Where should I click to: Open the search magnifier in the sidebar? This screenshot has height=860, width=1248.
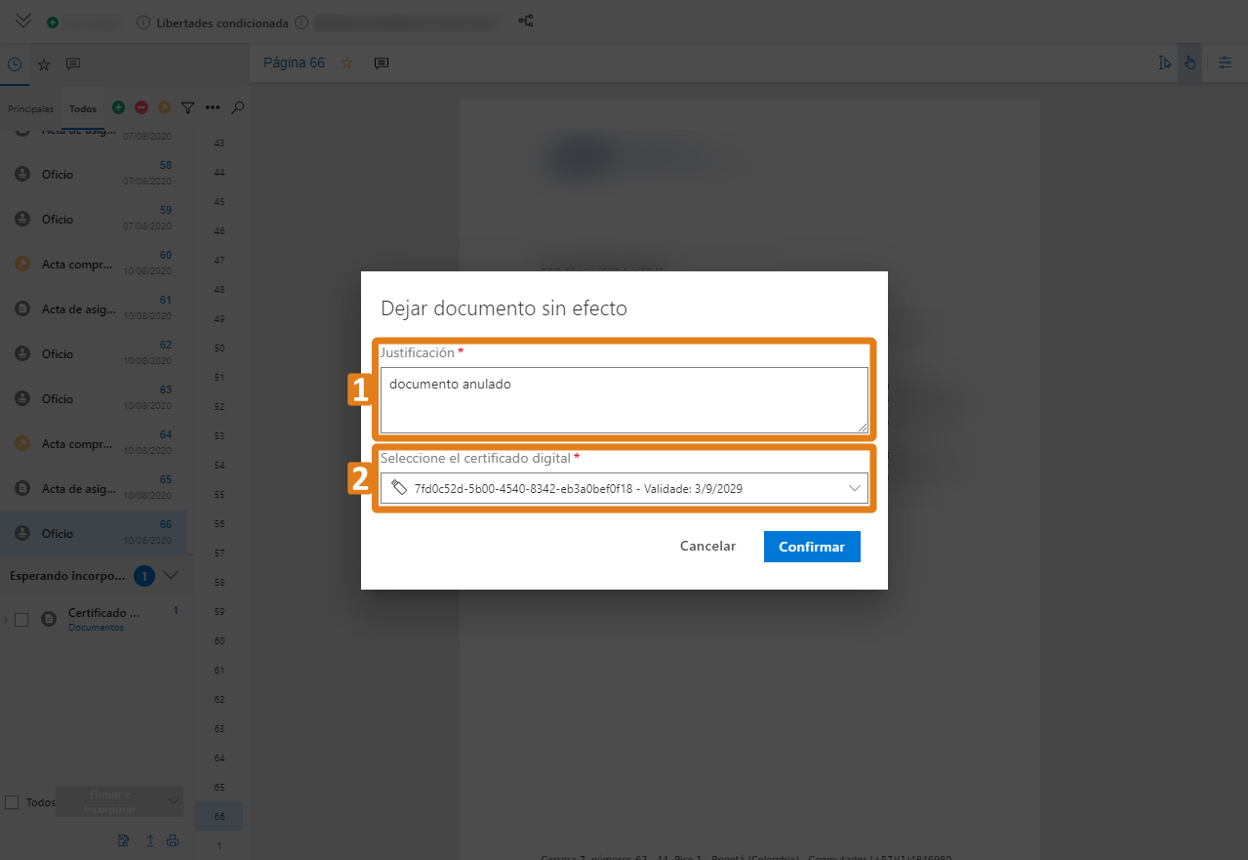click(x=237, y=107)
